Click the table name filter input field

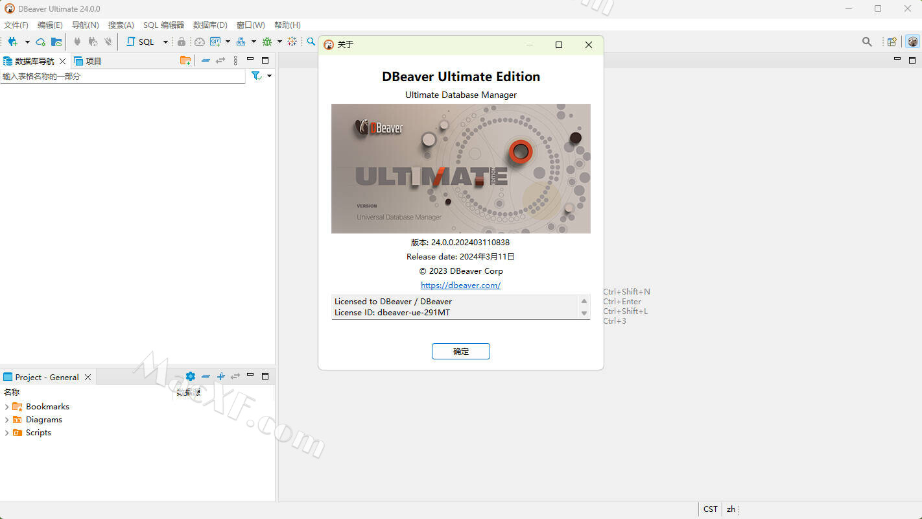pos(123,76)
